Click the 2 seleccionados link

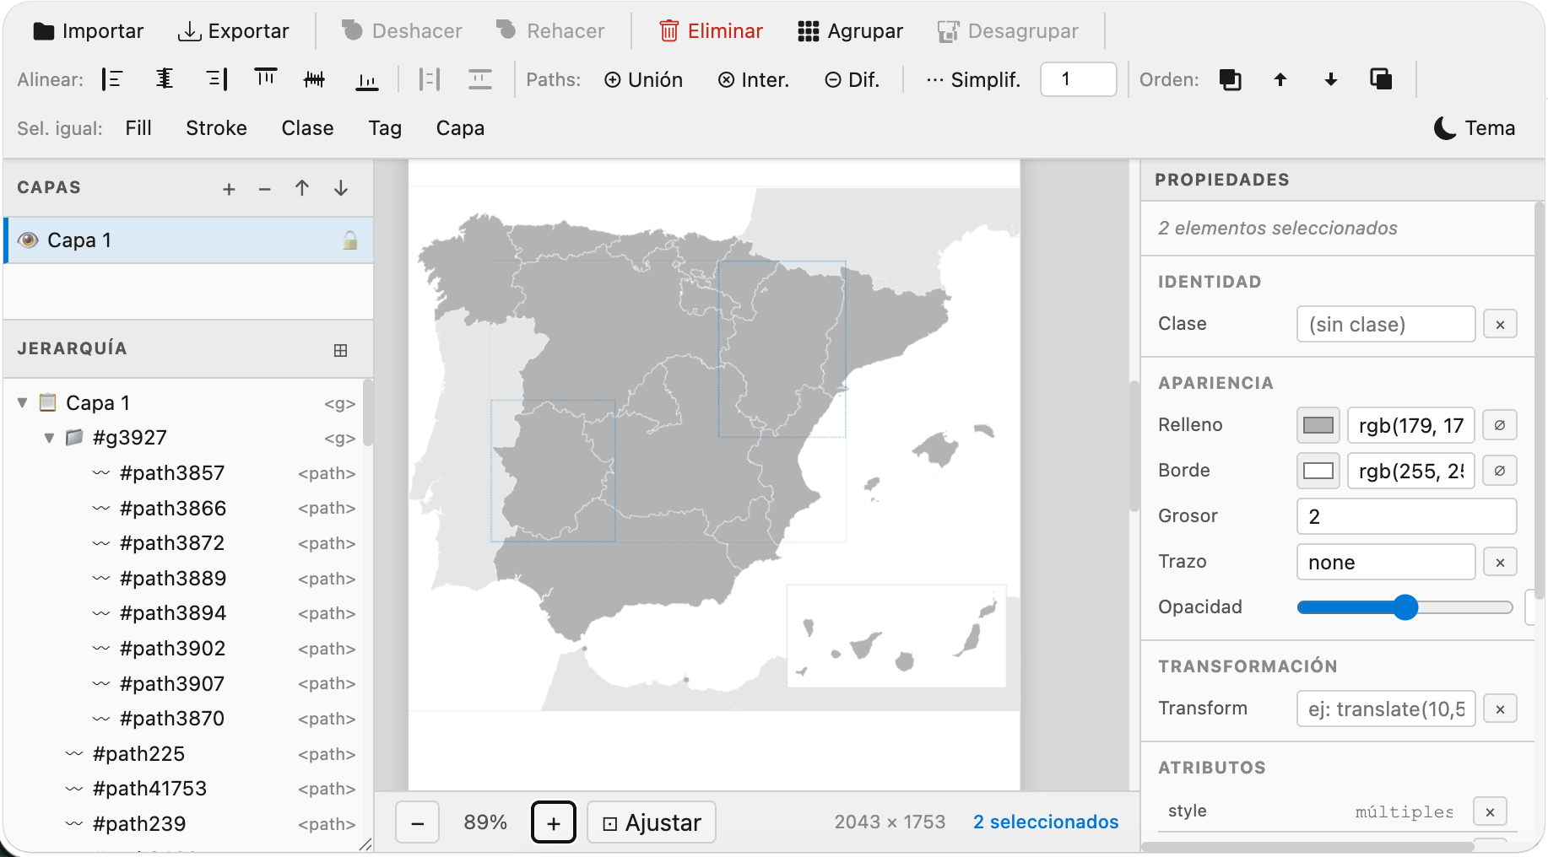(1046, 822)
